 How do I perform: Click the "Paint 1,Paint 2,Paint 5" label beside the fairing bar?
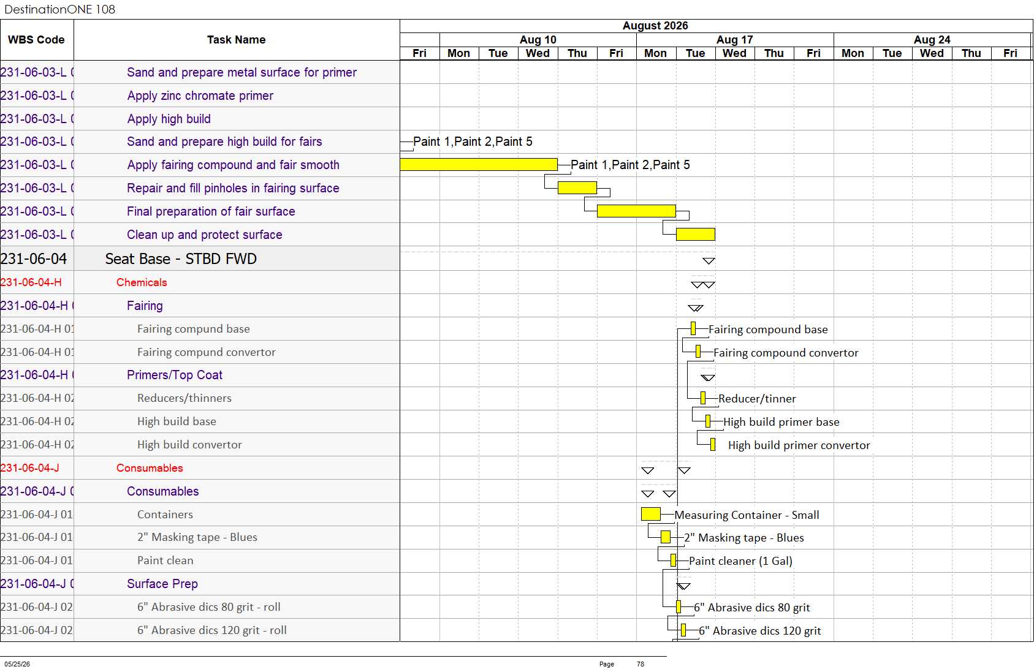pos(630,165)
